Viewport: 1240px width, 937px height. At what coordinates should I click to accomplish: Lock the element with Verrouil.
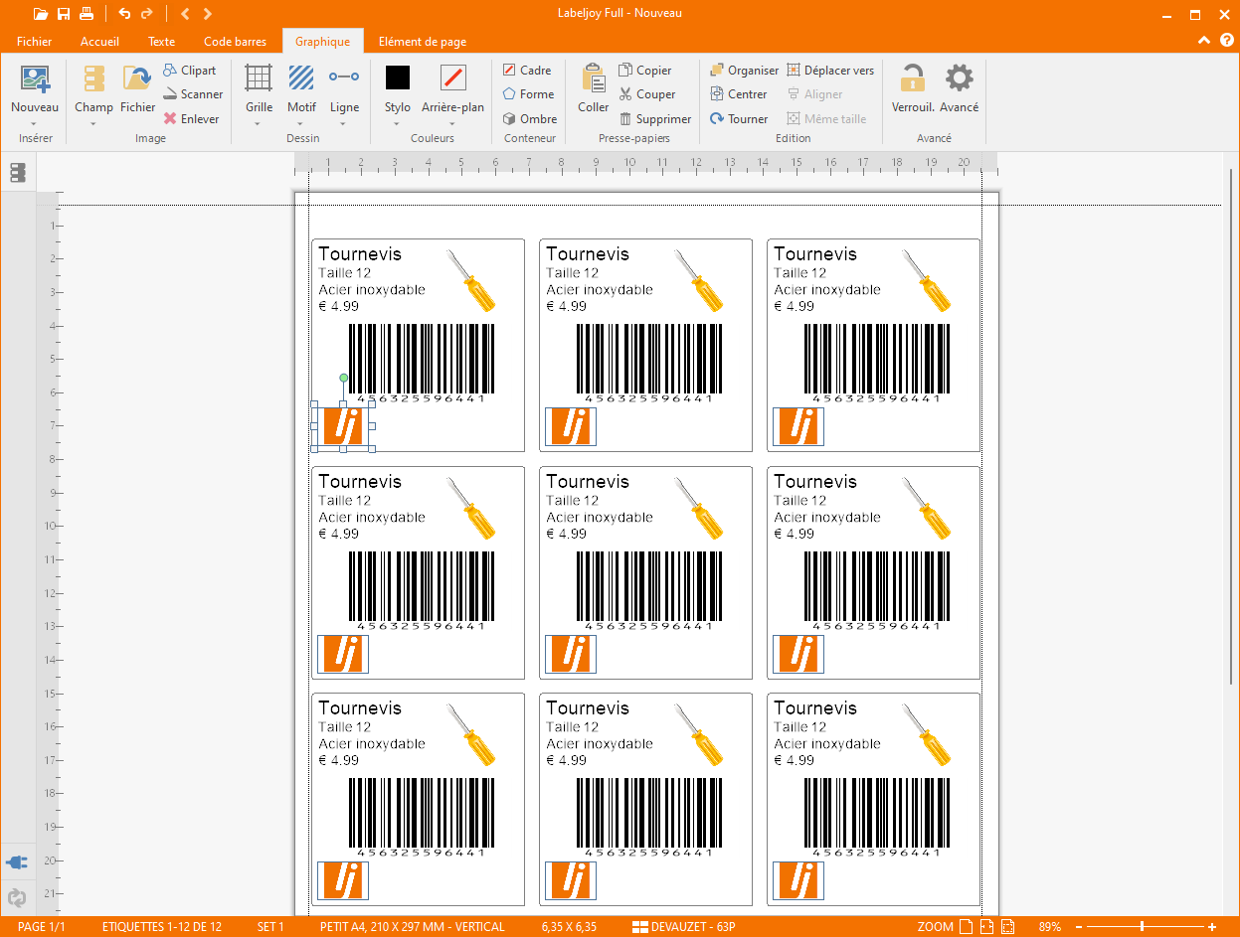point(913,88)
